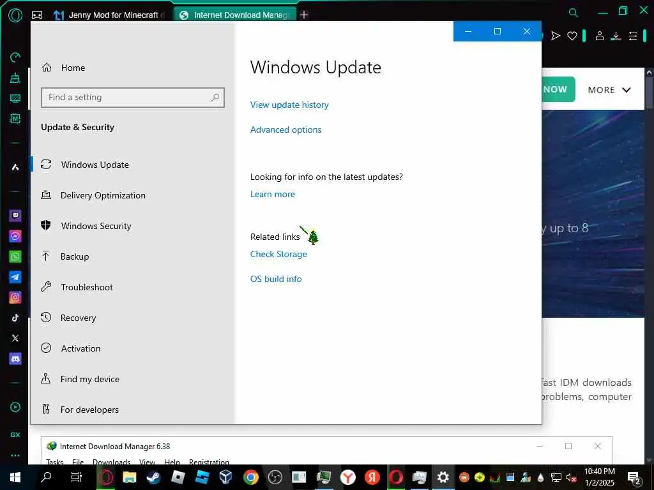Open Troubleshoot settings page
654x490 pixels.
tap(133, 287)
